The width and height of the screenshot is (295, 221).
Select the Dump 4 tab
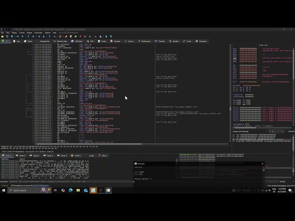[48, 156]
